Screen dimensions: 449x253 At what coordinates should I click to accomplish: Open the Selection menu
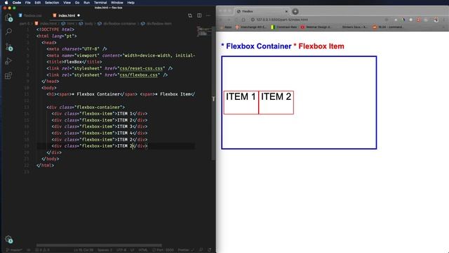(x=52, y=3)
